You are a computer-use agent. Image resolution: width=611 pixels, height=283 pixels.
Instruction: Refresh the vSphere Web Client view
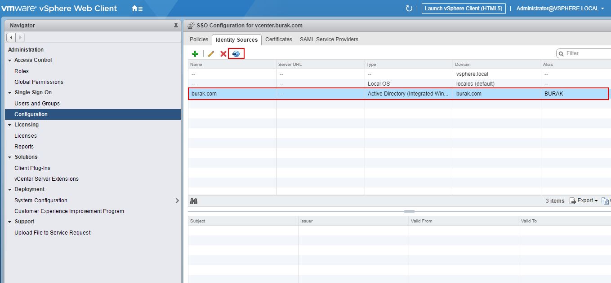coord(409,9)
